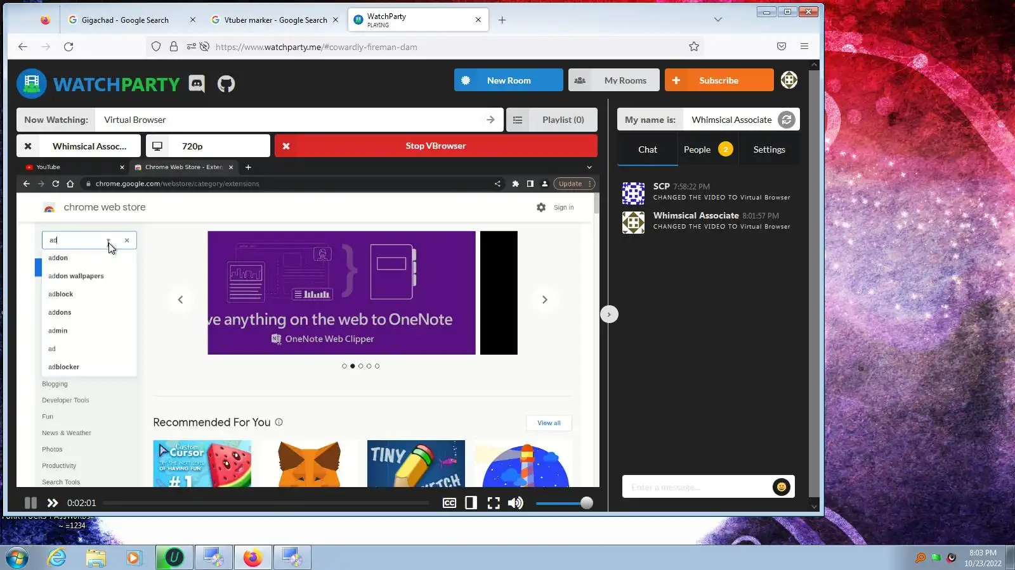Click the tracking protection shield icon

coord(156,46)
